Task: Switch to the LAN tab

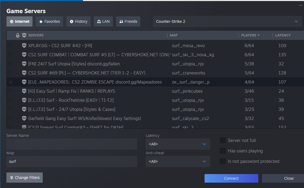Action: (x=103, y=21)
